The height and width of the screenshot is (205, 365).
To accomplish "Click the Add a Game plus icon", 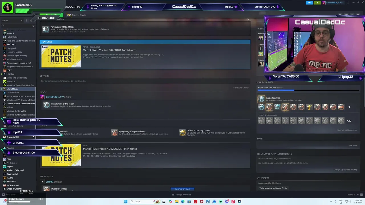I will tap(3, 195).
